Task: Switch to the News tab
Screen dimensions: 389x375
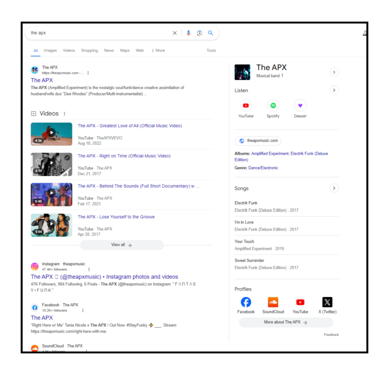Action: pos(109,50)
